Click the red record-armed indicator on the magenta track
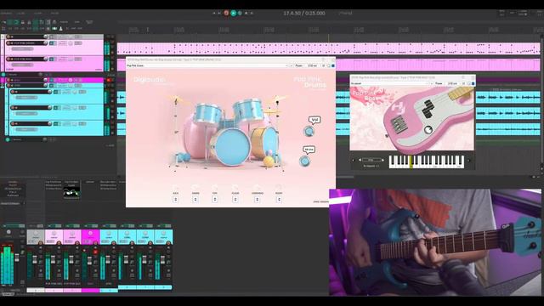The height and width of the screenshot is (306, 544). tap(109, 80)
